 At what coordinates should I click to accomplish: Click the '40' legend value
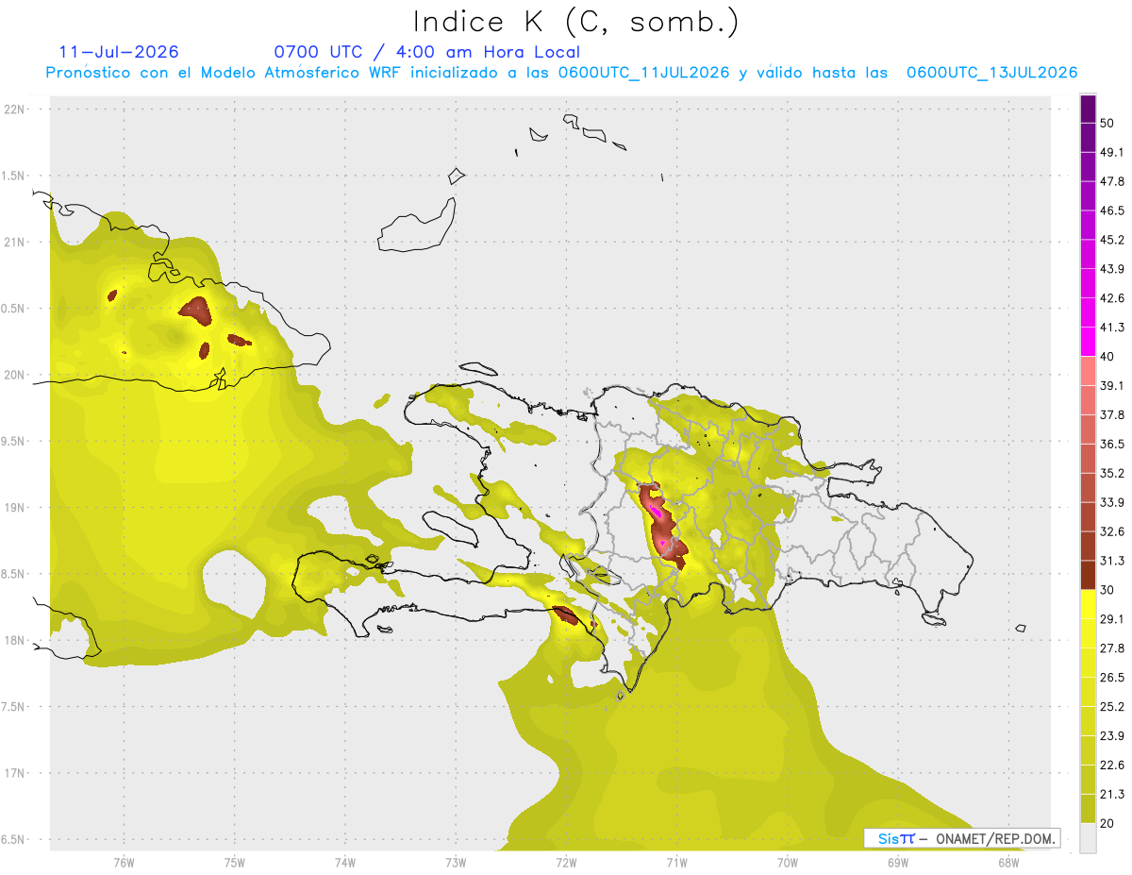tap(1107, 357)
